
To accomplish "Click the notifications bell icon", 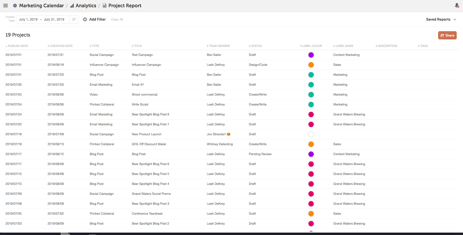I will 457,5.
